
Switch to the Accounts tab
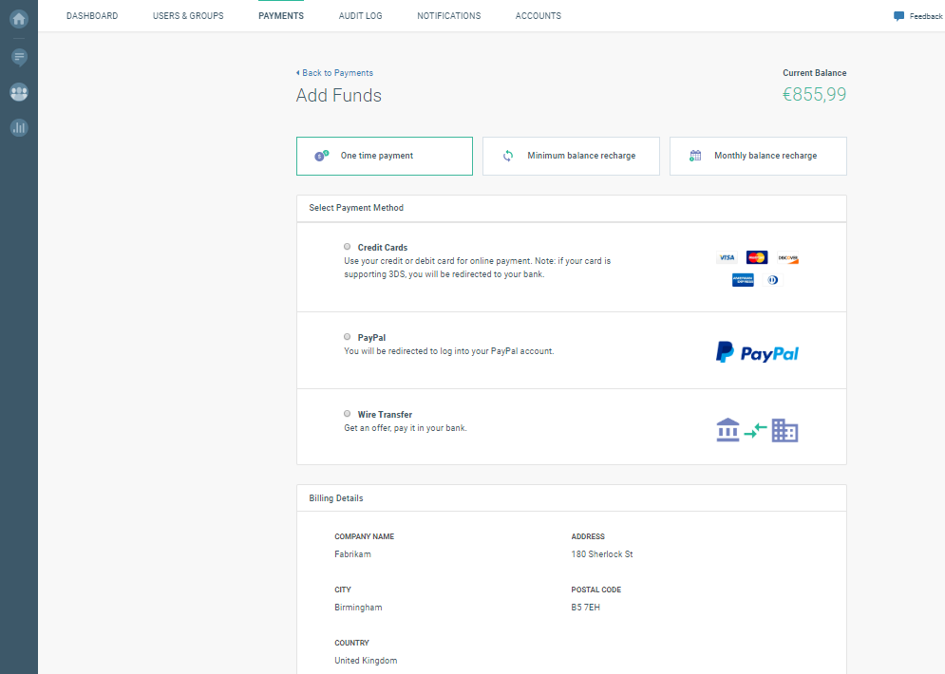[x=539, y=15]
